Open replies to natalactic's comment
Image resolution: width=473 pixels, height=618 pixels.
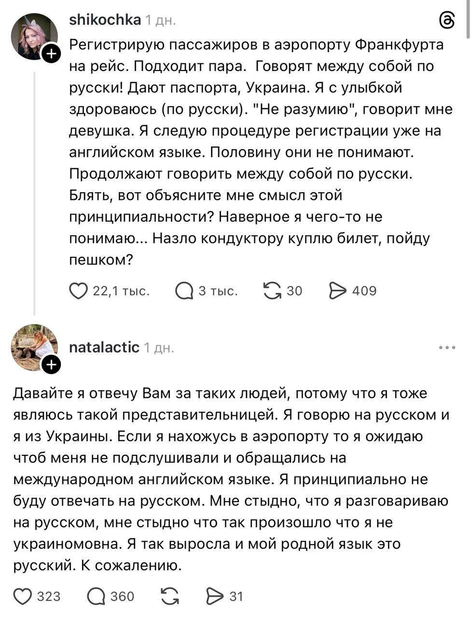pos(96,597)
